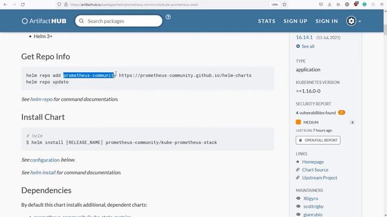Open the Pocket save icon in toolbar

pos(321,4)
